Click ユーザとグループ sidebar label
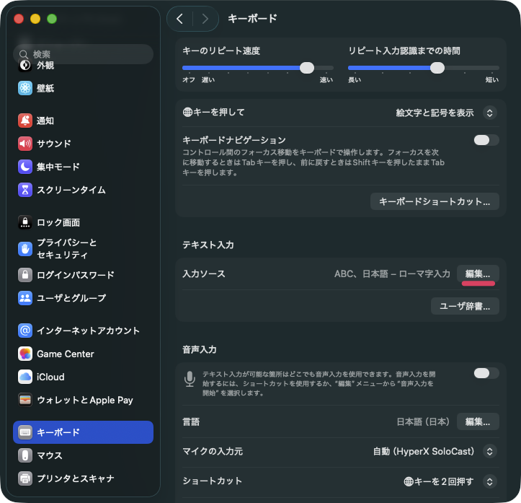This screenshot has width=521, height=503. (x=71, y=298)
